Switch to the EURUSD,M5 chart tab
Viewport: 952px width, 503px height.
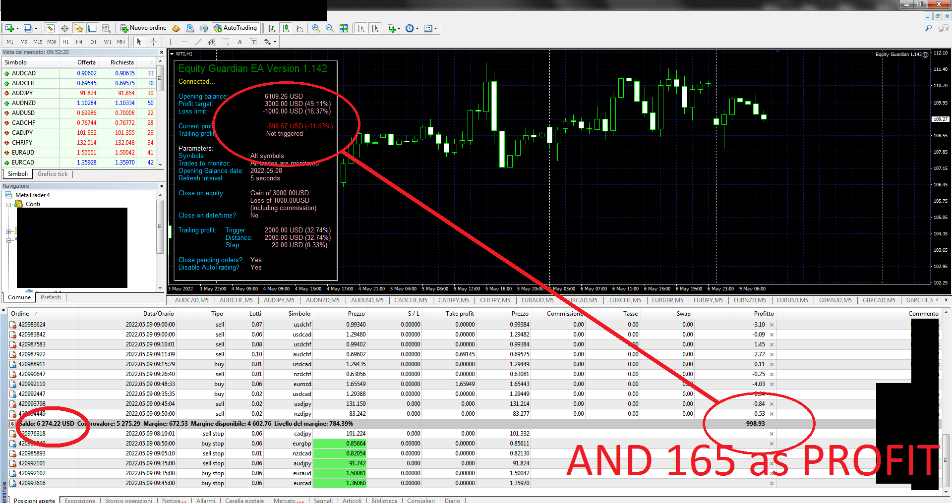point(792,300)
